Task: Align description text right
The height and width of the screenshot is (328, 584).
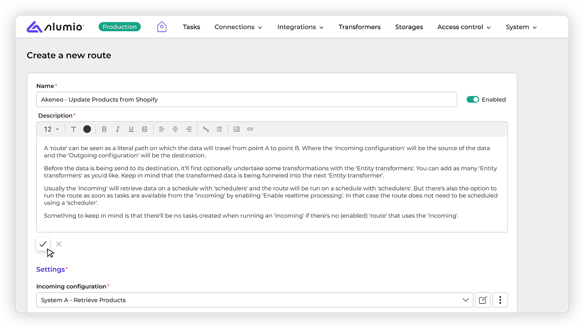Action: 189,129
